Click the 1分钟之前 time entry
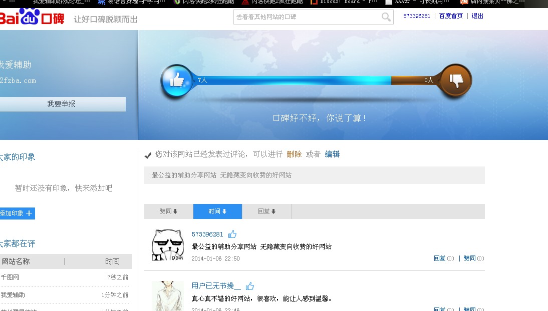This screenshot has width=548, height=311. (115, 295)
